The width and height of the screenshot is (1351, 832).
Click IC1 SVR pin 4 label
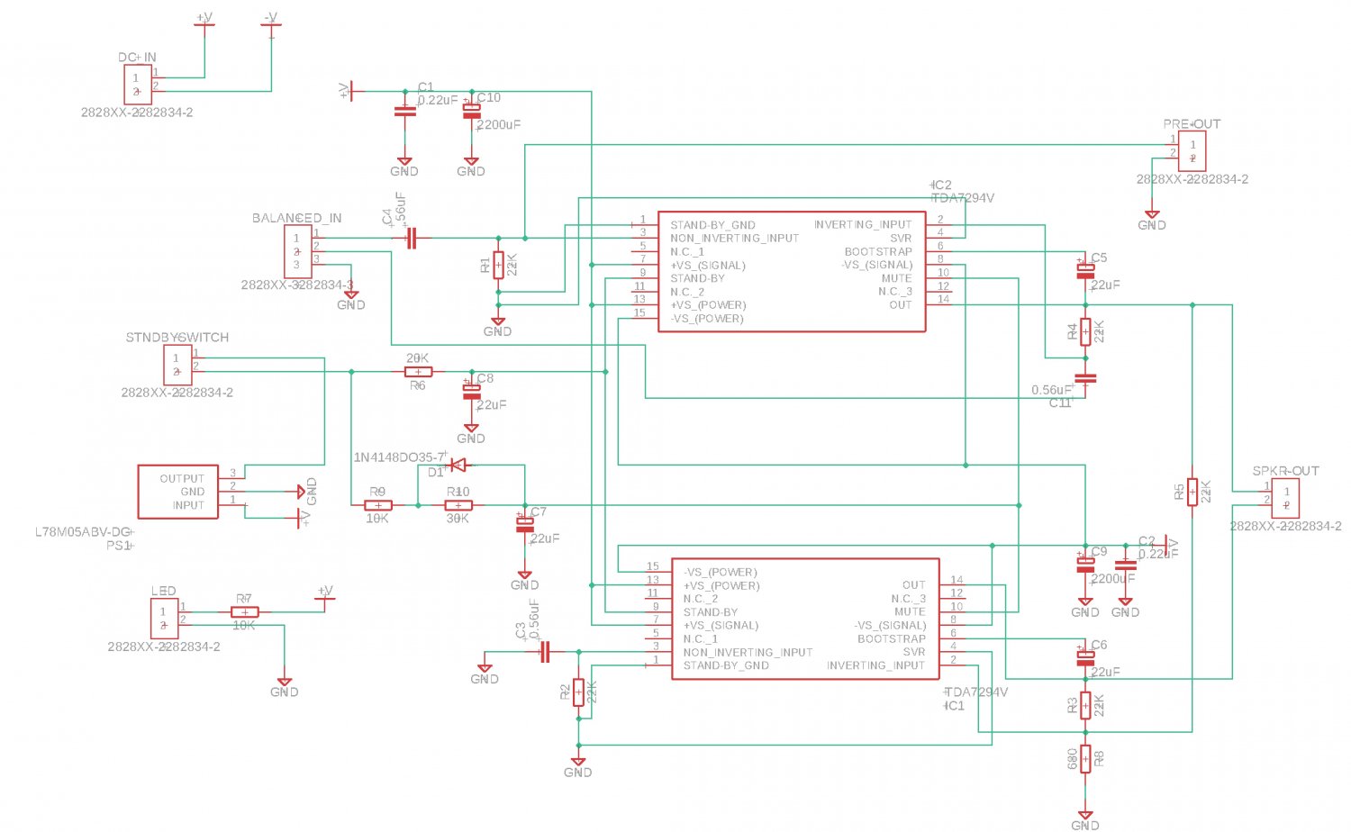click(x=914, y=652)
